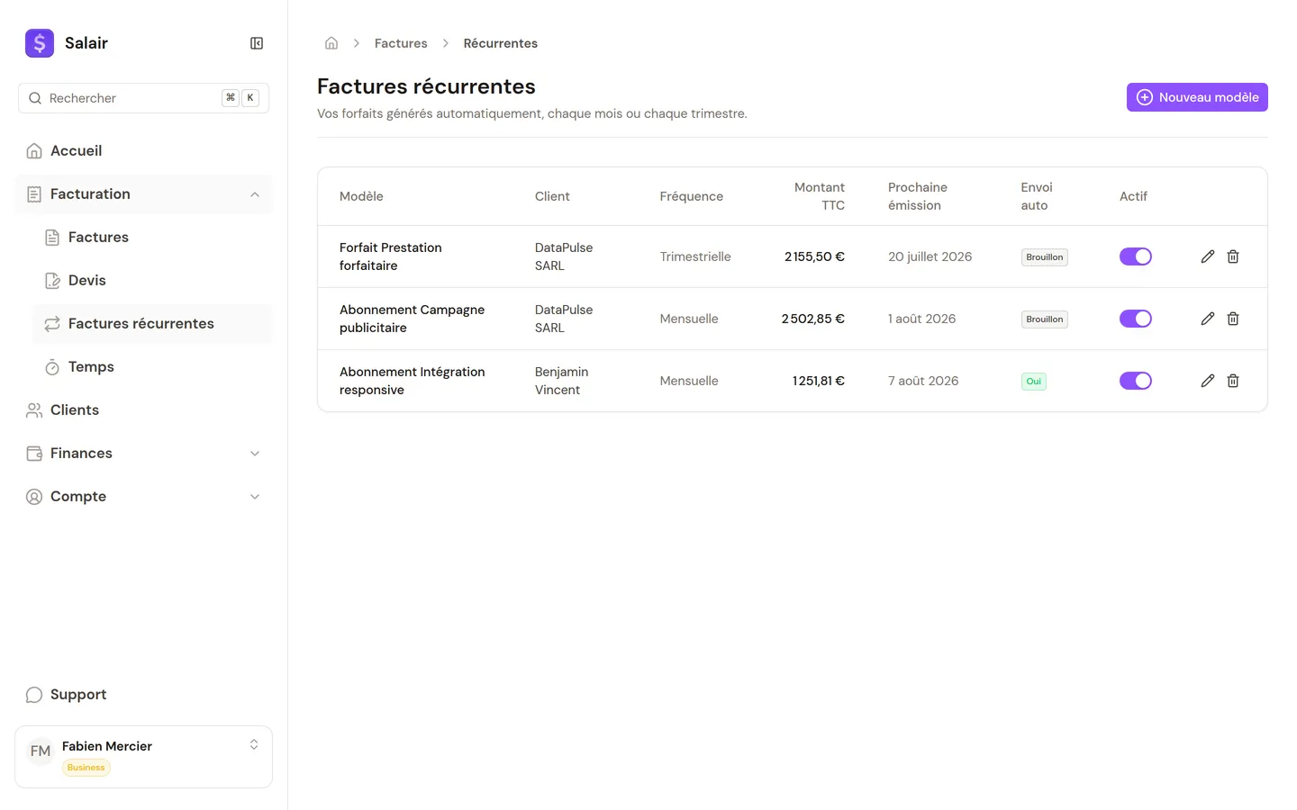Screen dimensions: 1297x810
Task: Click the Client column header
Action: (552, 196)
